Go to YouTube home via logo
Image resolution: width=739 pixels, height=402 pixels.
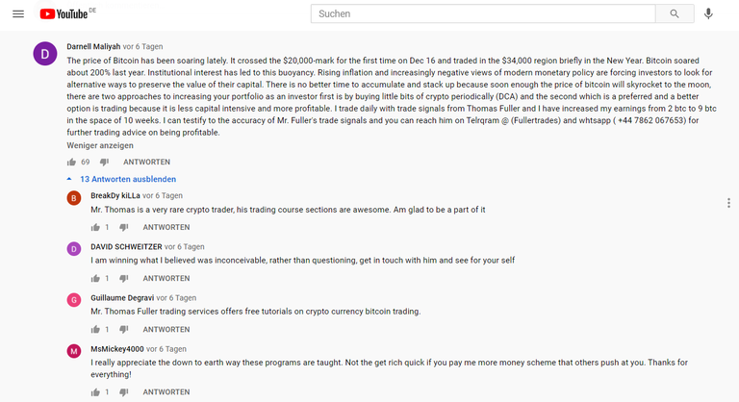click(x=64, y=14)
